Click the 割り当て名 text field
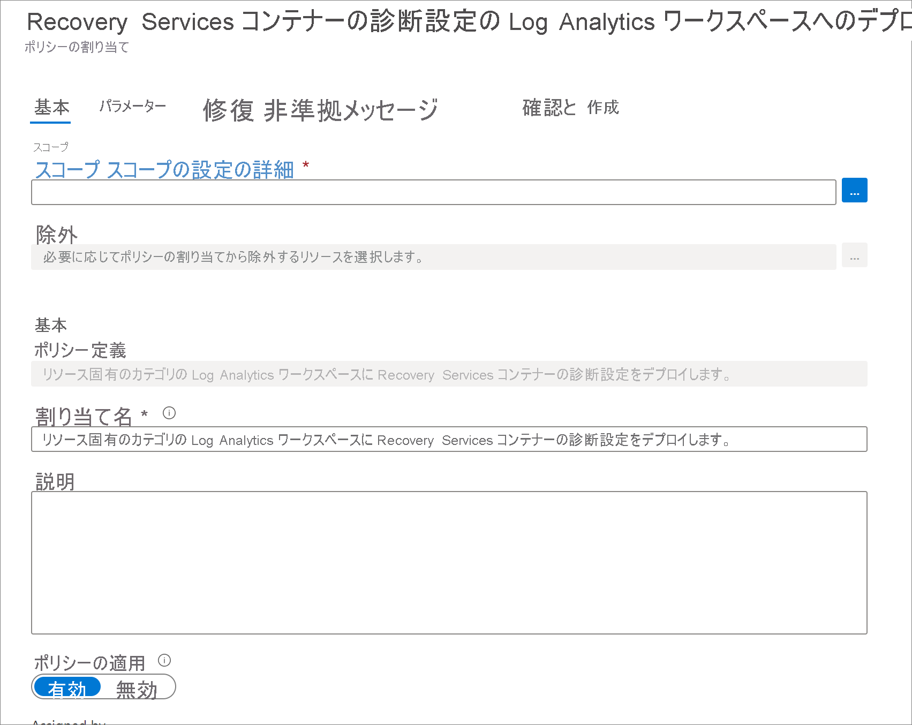Screen dimensions: 912x725 pyautogui.click(x=449, y=439)
